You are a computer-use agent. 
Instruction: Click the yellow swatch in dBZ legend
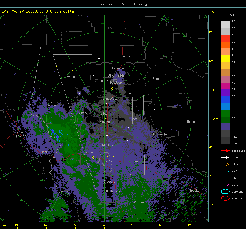[225, 59]
